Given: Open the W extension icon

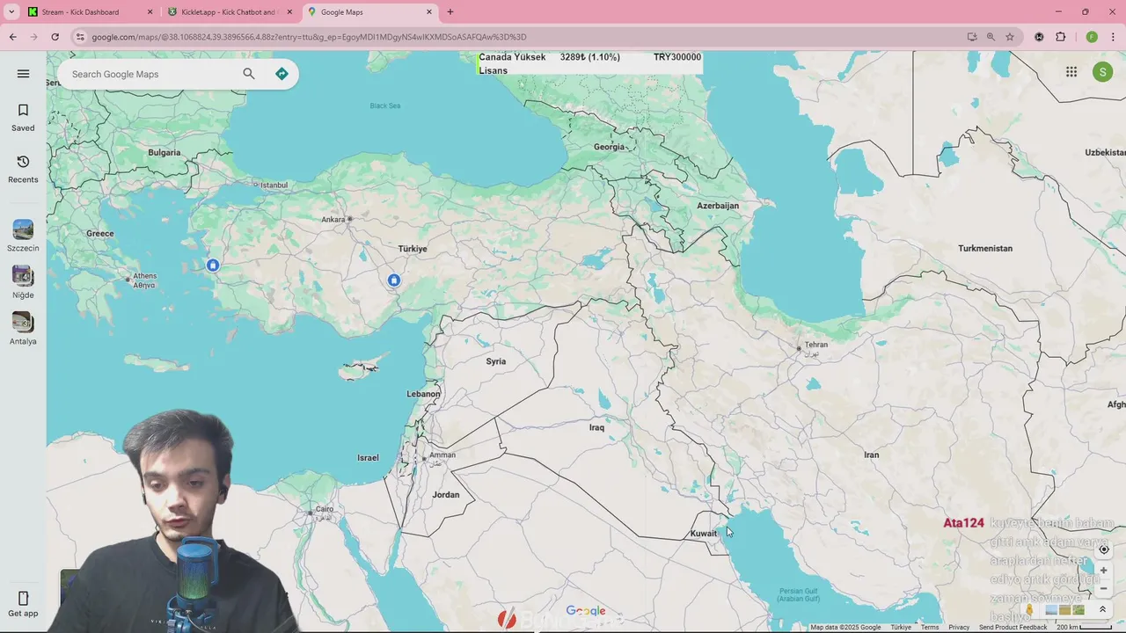Looking at the screenshot, I should [x=1039, y=37].
